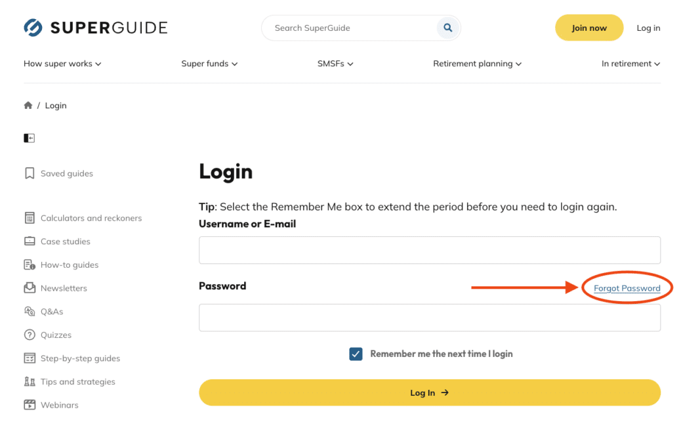Click the Newsletters envelope icon

tap(30, 288)
